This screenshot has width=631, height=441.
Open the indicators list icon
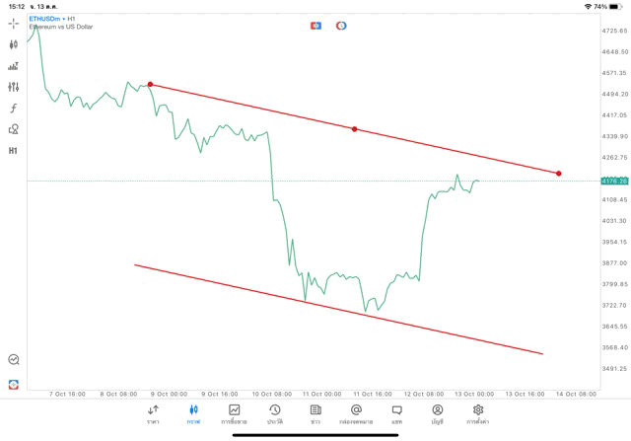pyautogui.click(x=14, y=66)
